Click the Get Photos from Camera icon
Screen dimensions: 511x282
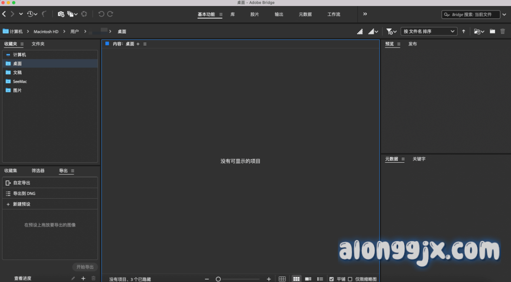(x=61, y=14)
